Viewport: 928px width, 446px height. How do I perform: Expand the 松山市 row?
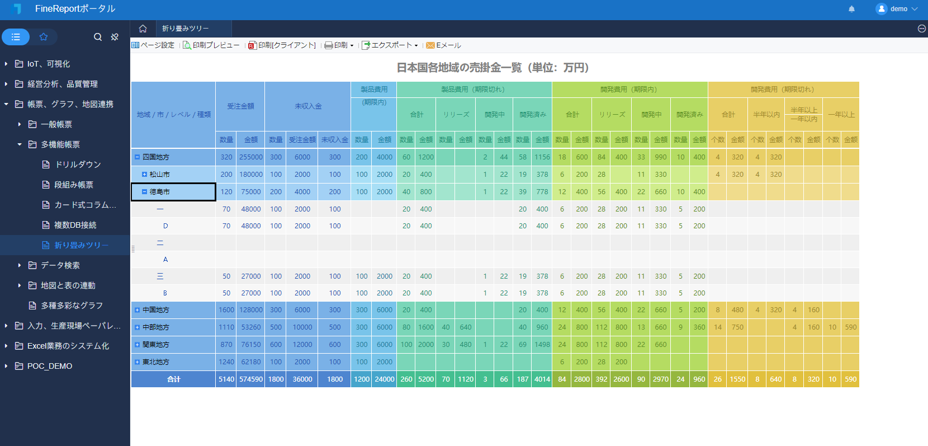pos(144,175)
